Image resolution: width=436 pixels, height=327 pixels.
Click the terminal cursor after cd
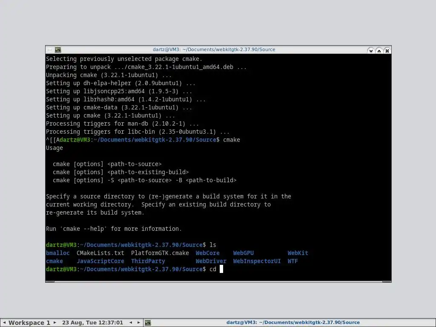tap(221, 269)
